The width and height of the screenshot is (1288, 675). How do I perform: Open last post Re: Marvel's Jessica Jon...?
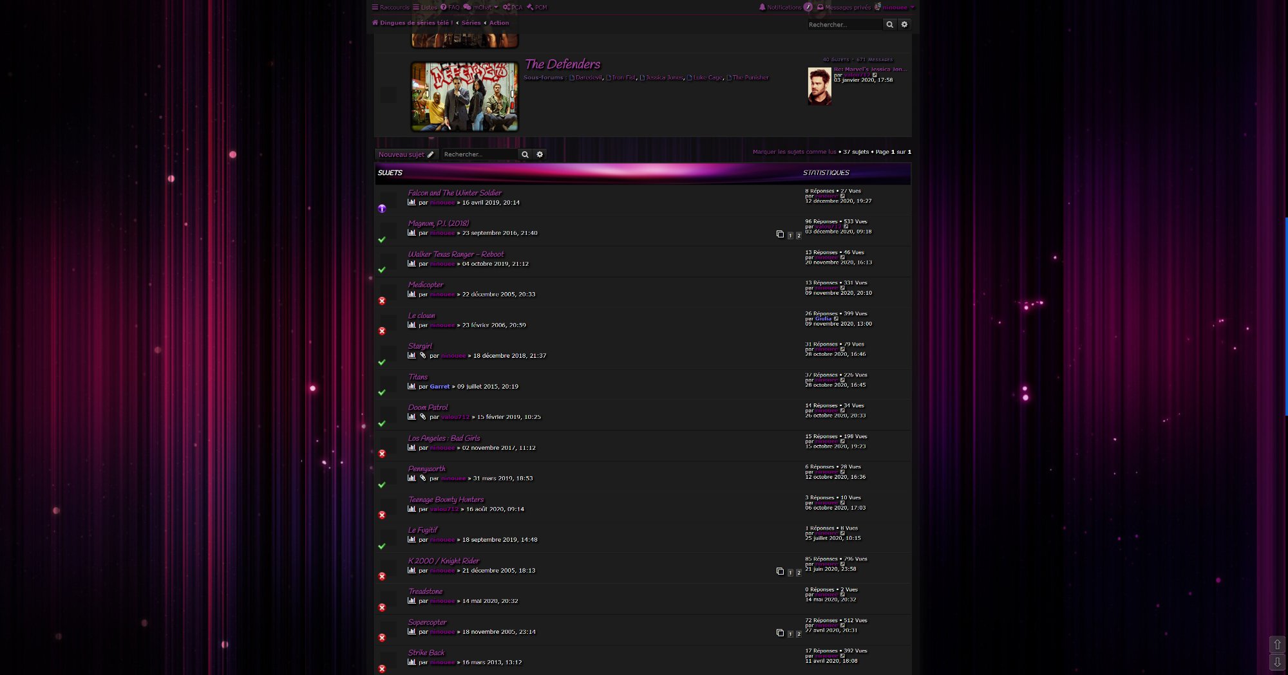click(870, 69)
